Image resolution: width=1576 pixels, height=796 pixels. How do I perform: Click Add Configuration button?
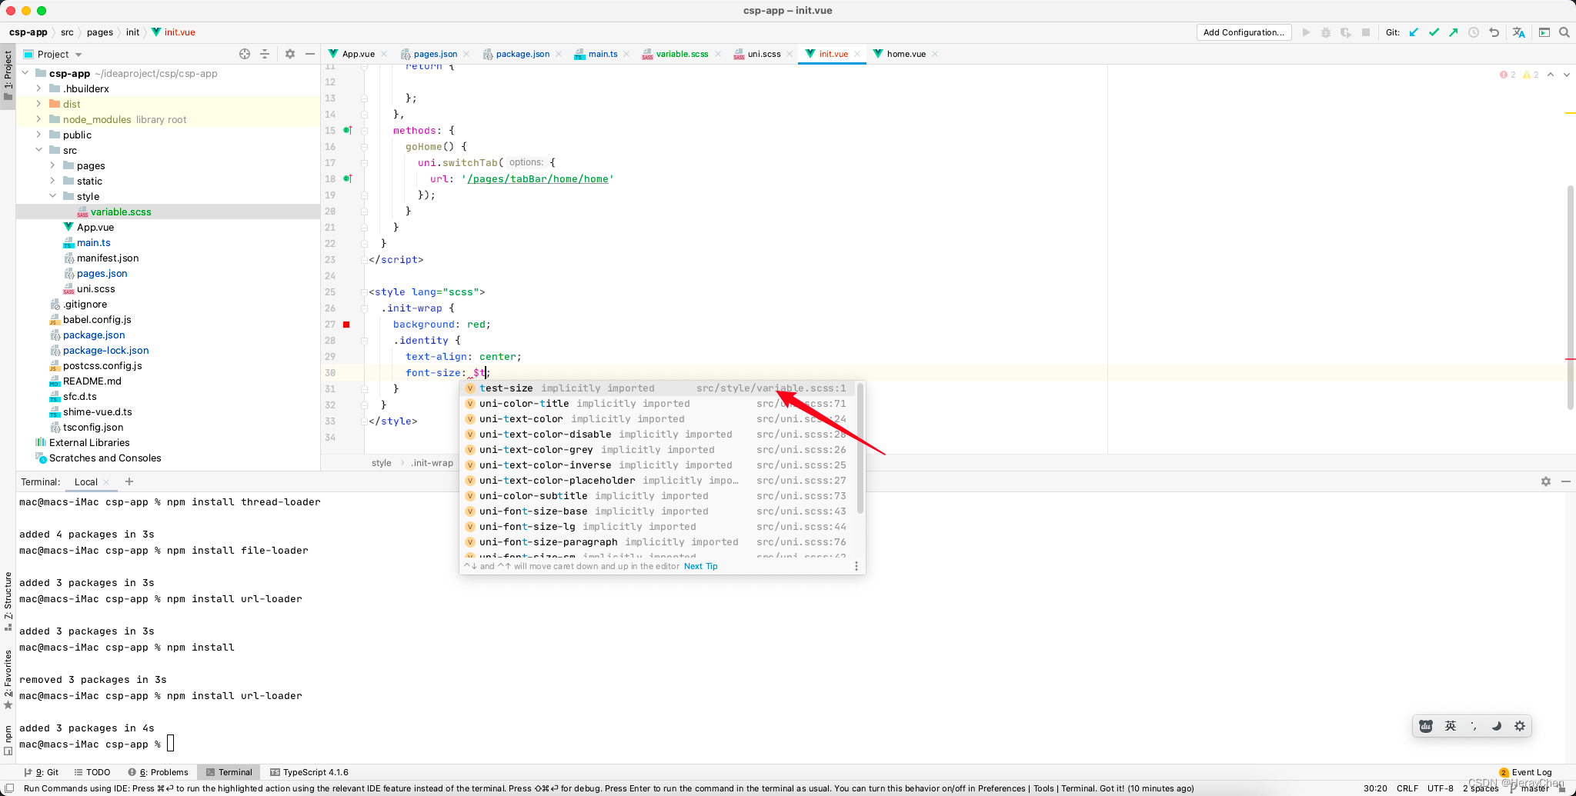point(1244,32)
